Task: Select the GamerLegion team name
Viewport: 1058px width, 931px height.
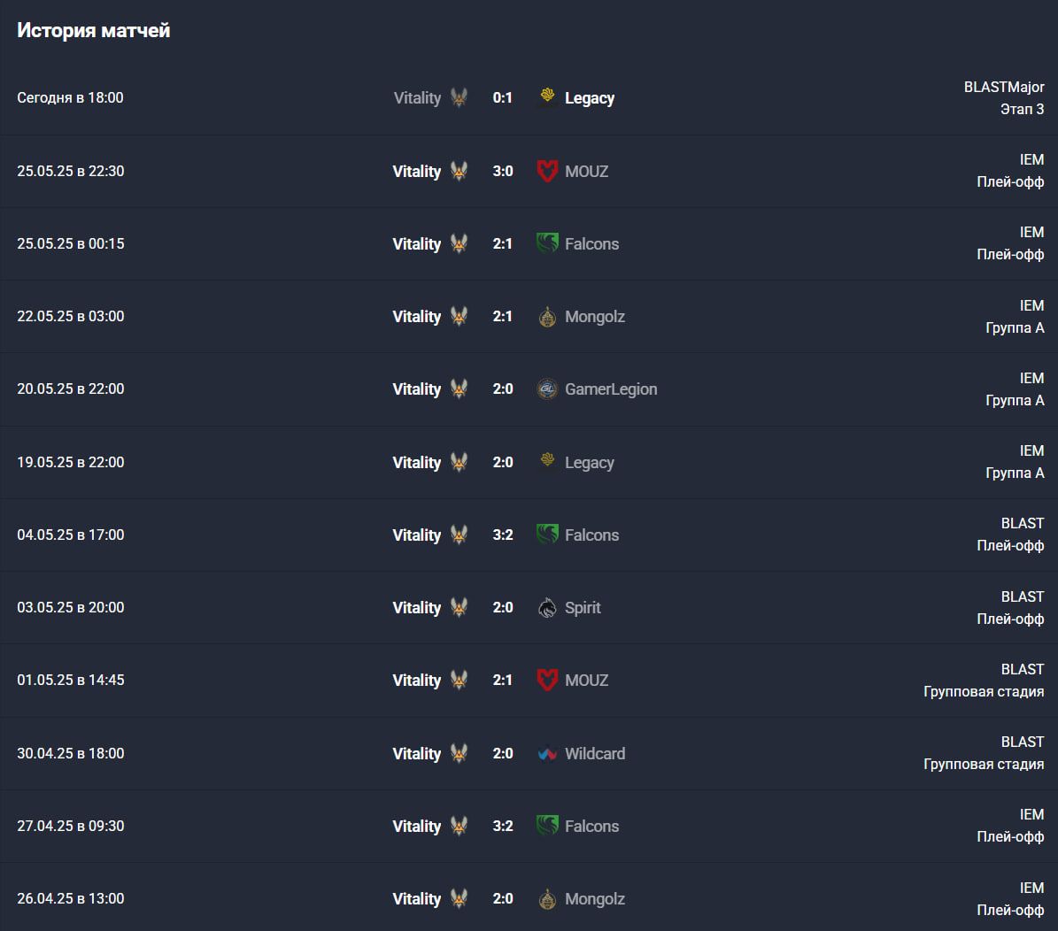Action: [611, 389]
